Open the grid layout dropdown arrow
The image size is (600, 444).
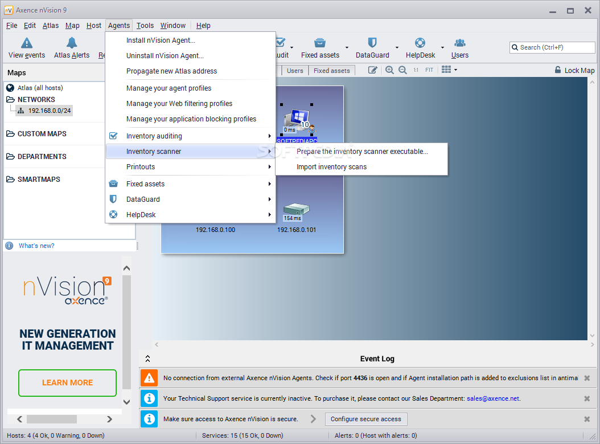click(456, 70)
